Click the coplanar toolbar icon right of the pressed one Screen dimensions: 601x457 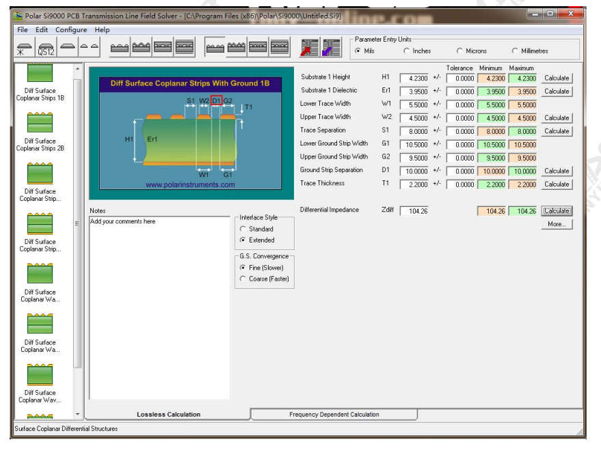[x=237, y=48]
